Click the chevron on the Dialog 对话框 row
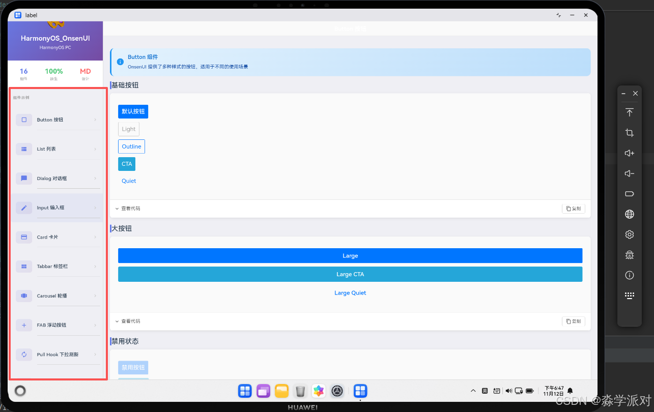This screenshot has height=412, width=654. [x=95, y=179]
